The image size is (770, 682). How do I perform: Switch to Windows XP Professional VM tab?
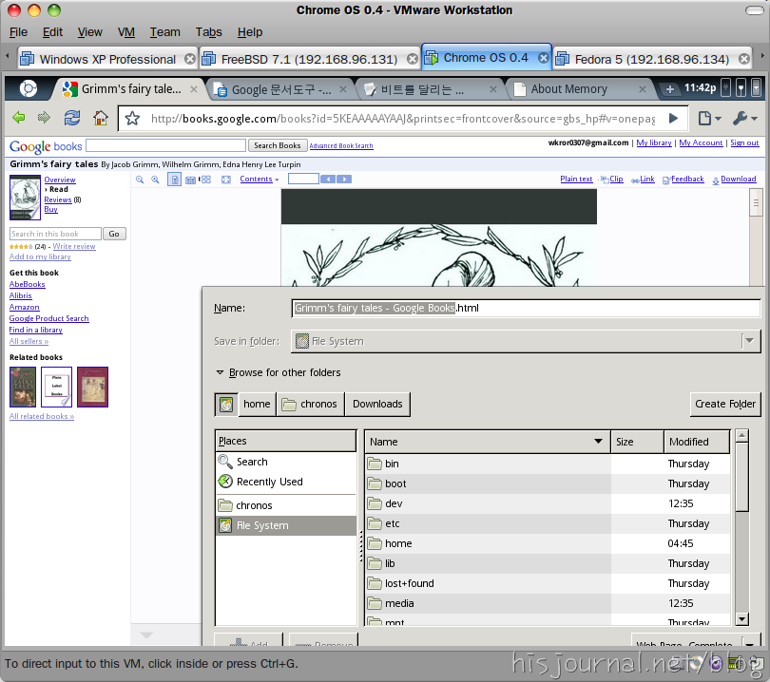click(x=107, y=60)
